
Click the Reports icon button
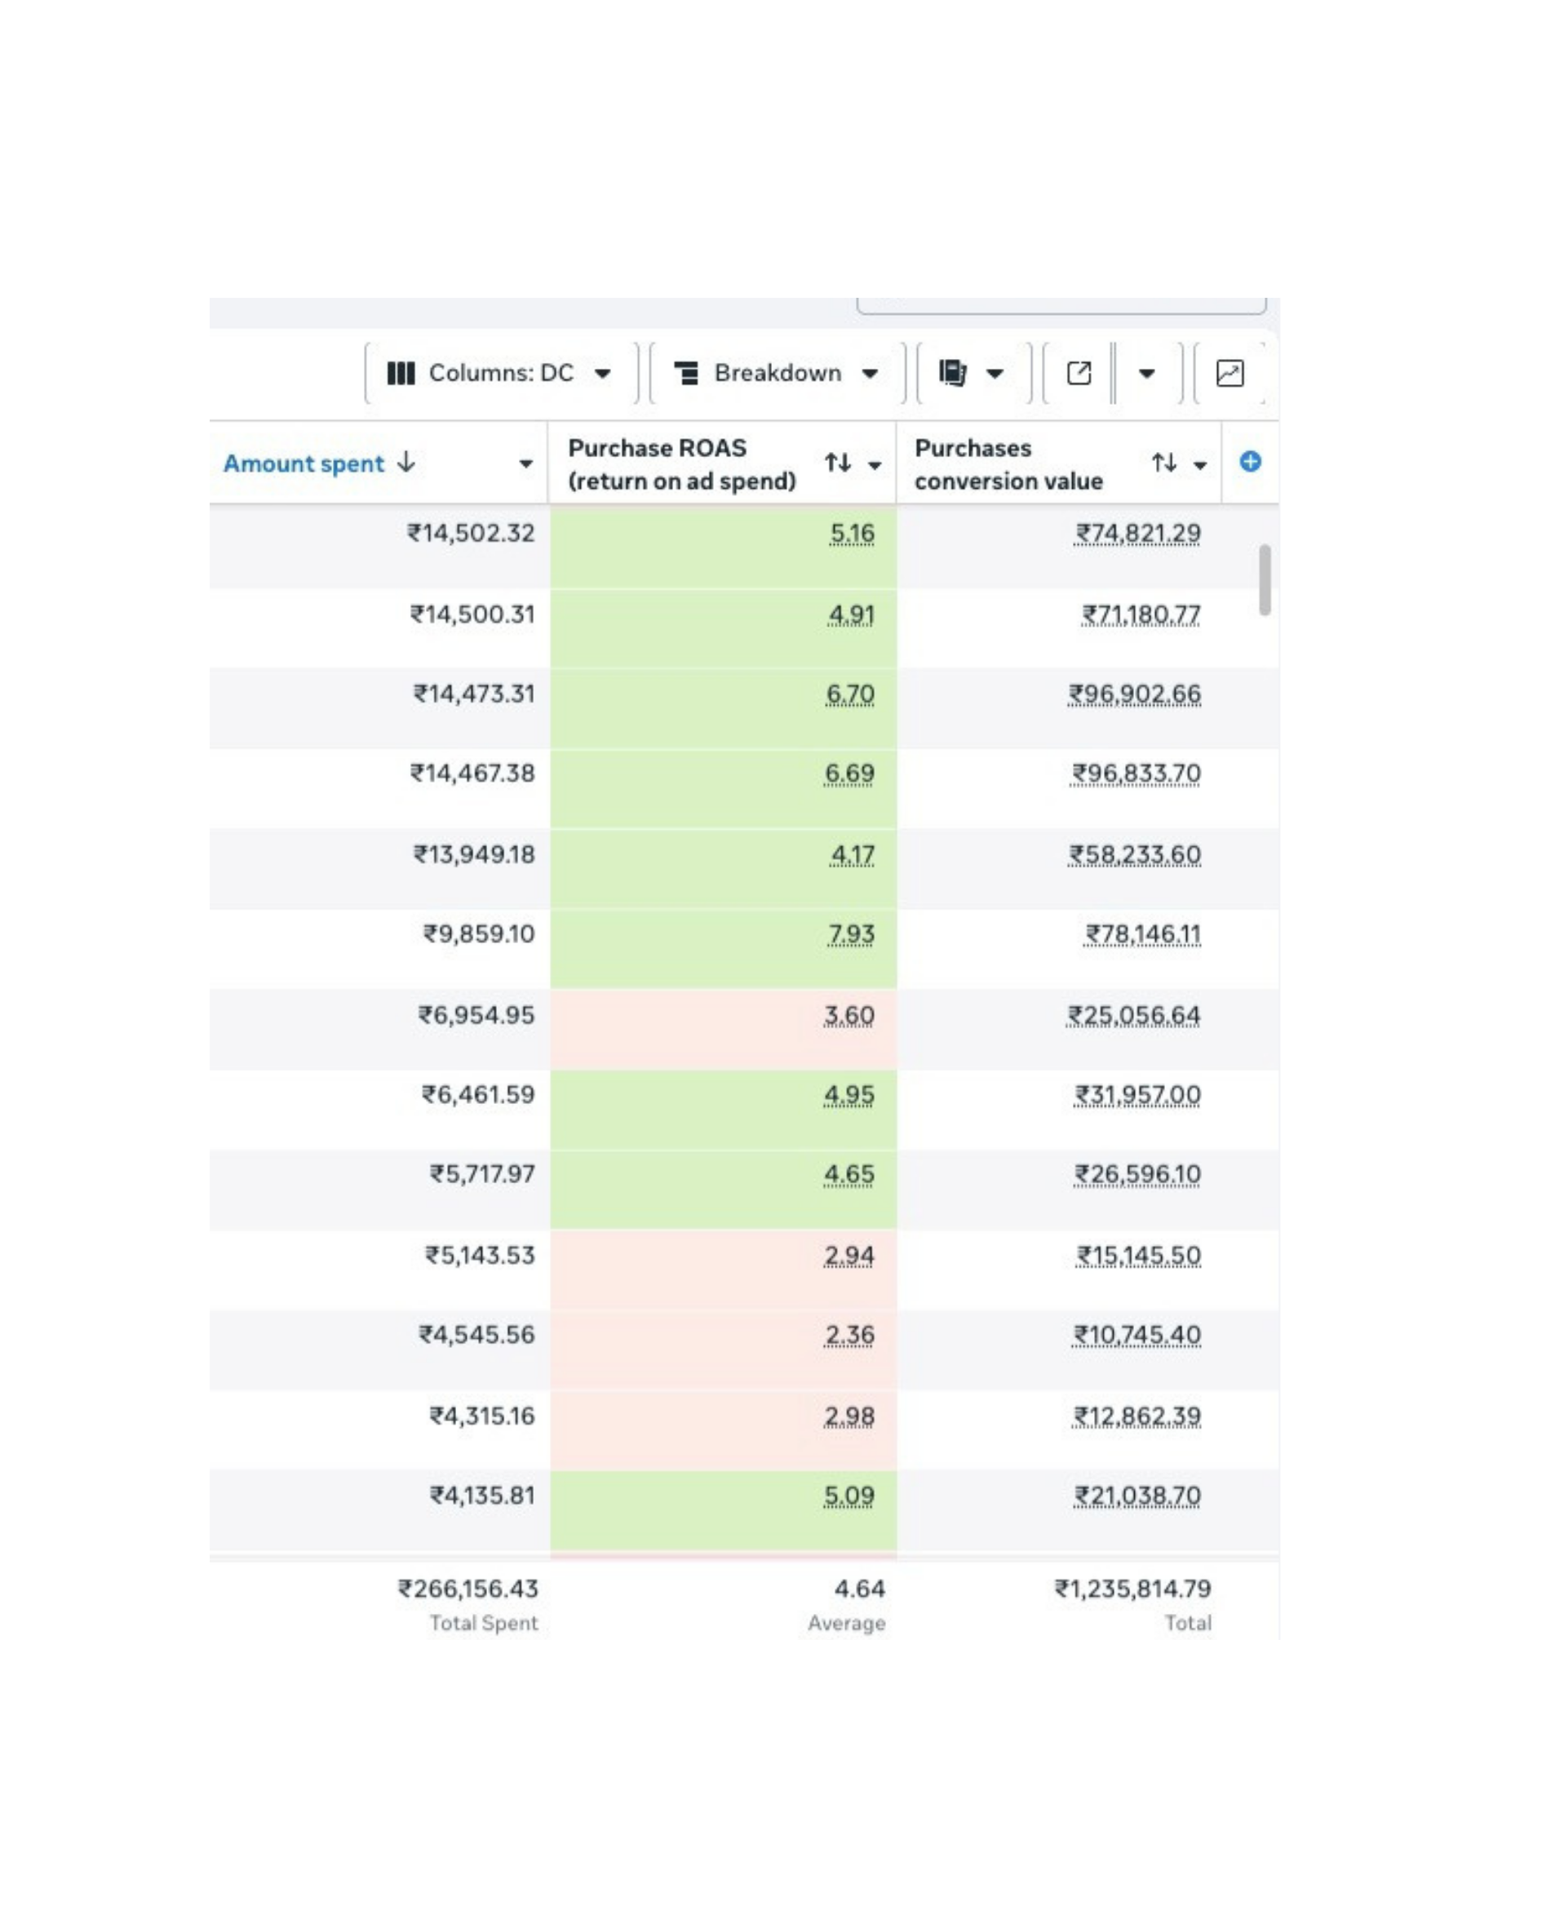(x=973, y=373)
